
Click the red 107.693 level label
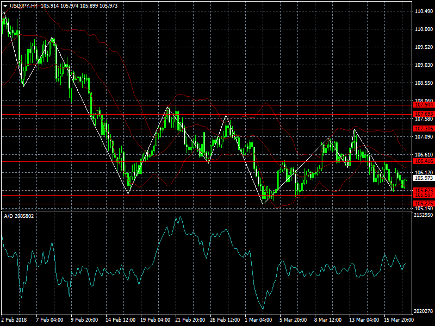click(x=424, y=114)
